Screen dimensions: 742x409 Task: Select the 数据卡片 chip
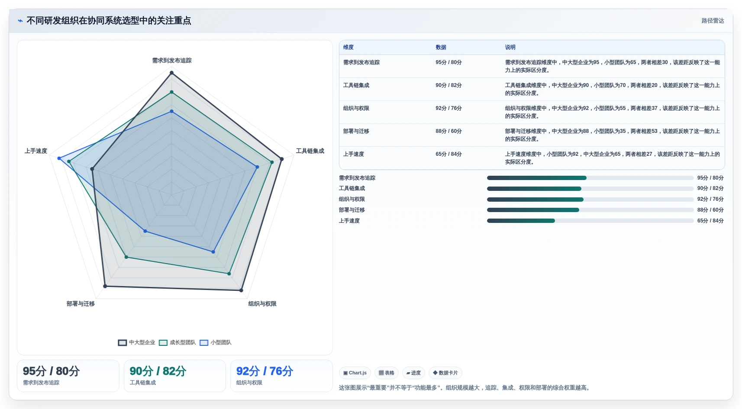point(445,373)
